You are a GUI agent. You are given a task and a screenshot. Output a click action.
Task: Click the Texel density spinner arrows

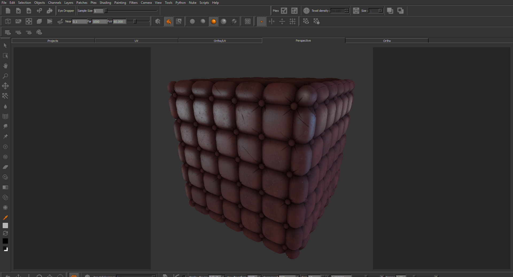(x=347, y=11)
